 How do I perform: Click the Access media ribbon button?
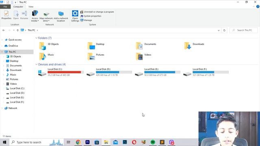click(35, 16)
